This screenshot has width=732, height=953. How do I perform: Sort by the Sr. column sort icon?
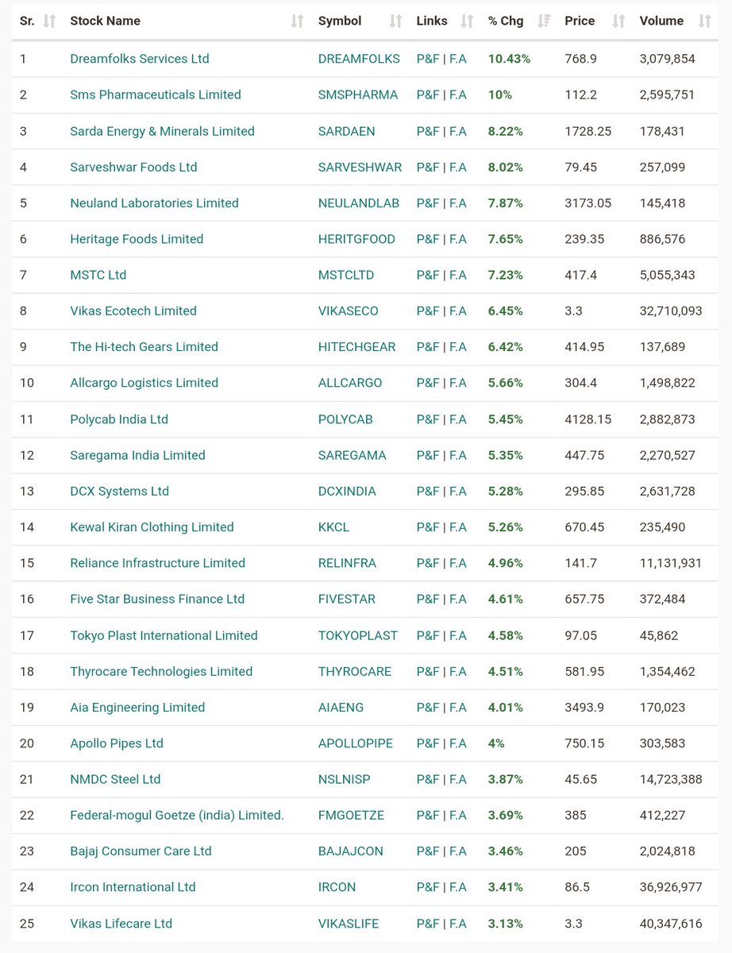point(49,21)
